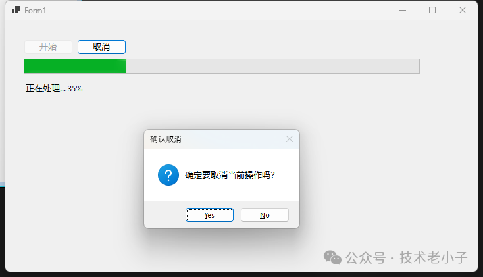Close the Form1 window

(x=463, y=10)
